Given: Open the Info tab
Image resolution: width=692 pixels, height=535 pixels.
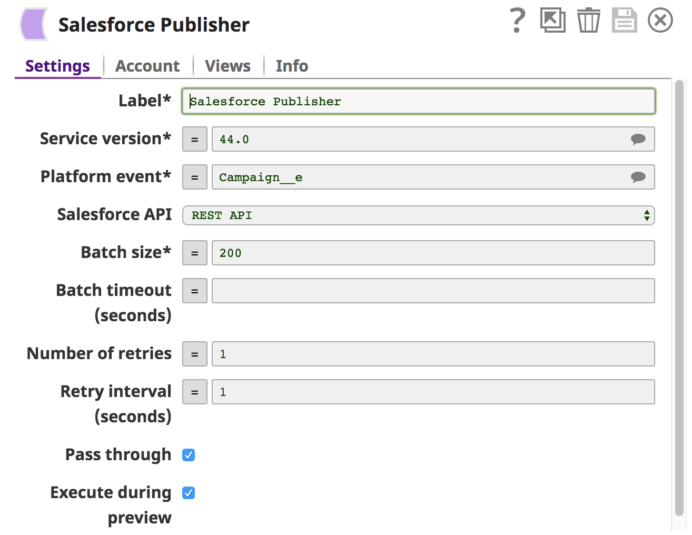Looking at the screenshot, I should (292, 66).
